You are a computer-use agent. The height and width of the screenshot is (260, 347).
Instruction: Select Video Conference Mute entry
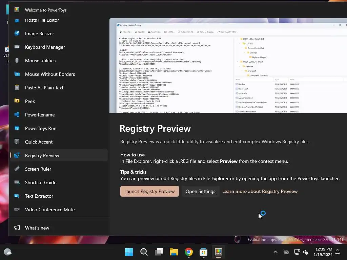click(x=59, y=209)
